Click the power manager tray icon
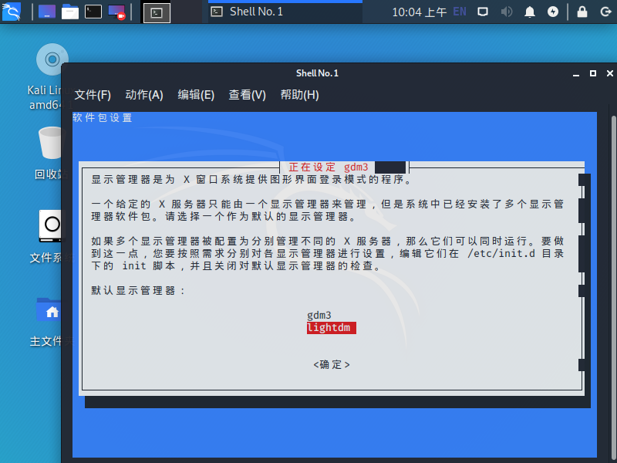This screenshot has height=463, width=617. pyautogui.click(x=553, y=12)
